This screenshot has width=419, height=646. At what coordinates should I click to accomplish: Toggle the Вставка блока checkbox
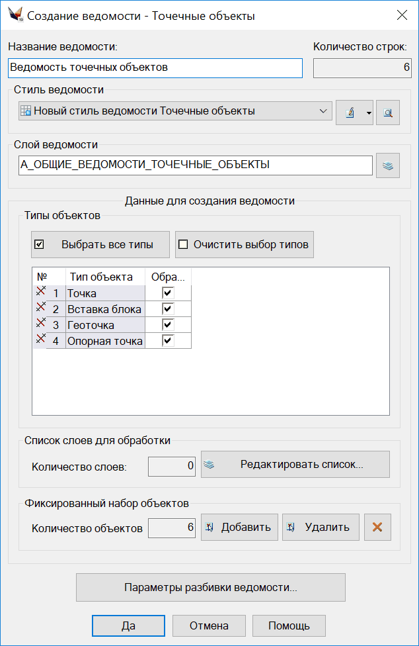pyautogui.click(x=168, y=308)
